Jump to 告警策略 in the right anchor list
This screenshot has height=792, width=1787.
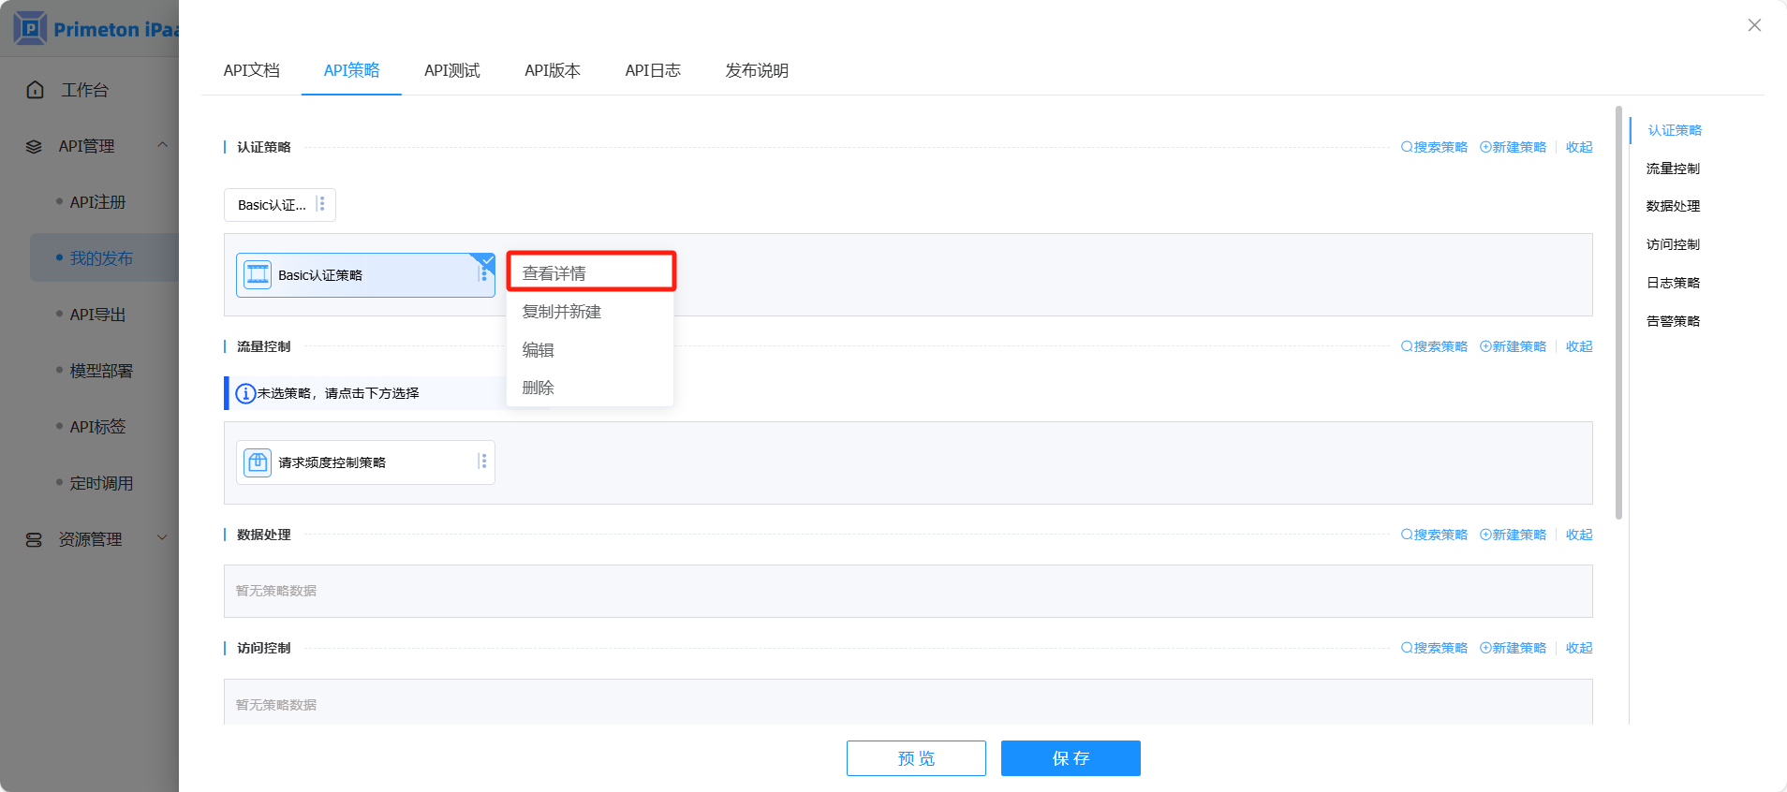pos(1673,321)
